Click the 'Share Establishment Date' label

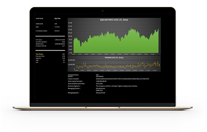pyautogui.click(x=77, y=84)
